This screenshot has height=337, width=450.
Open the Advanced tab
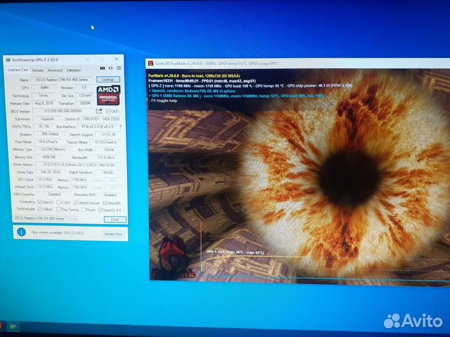point(54,70)
